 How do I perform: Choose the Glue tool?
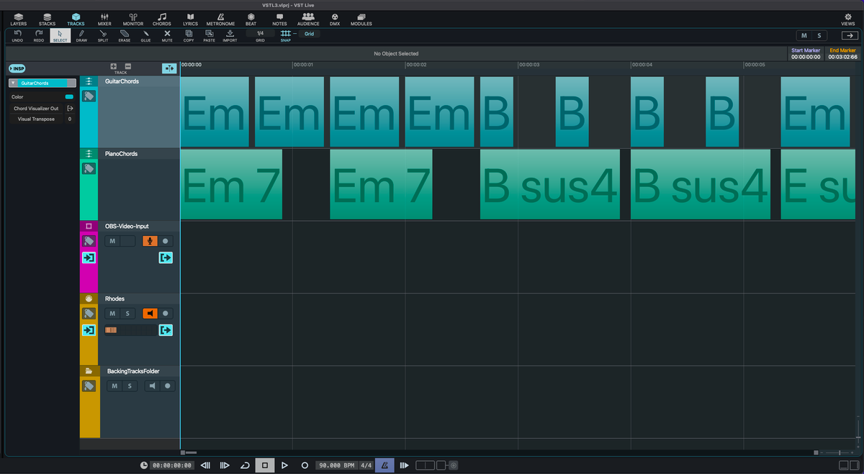(145, 35)
